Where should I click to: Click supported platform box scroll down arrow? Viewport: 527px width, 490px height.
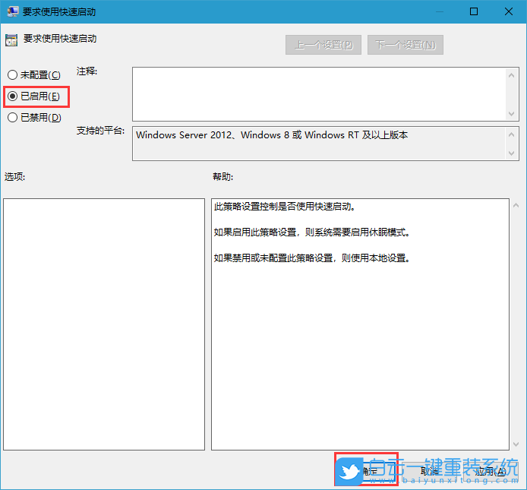[x=511, y=153]
